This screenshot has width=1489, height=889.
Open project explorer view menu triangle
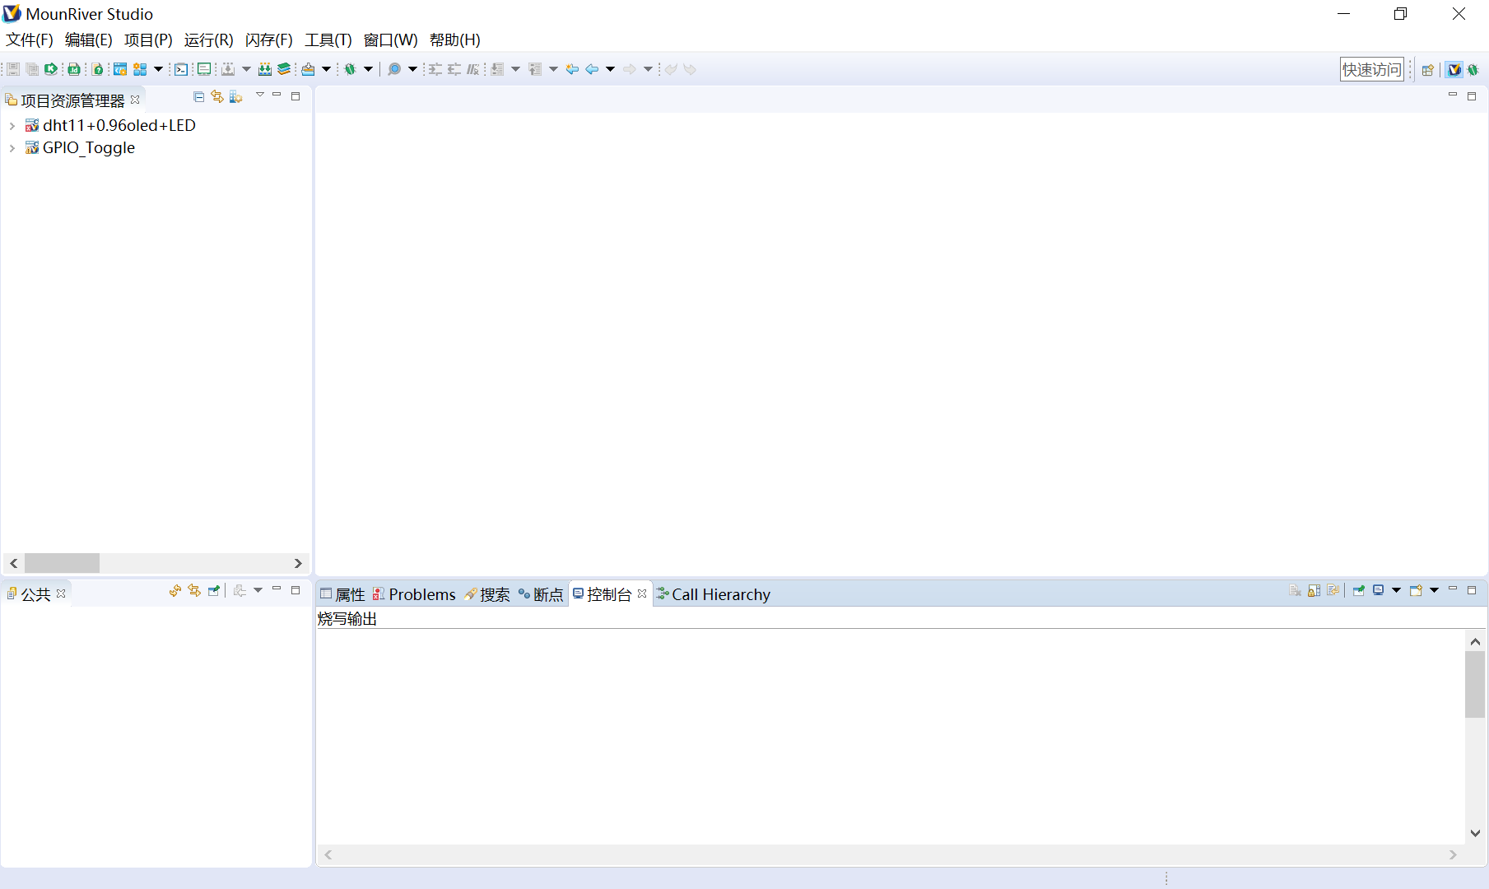click(x=260, y=95)
